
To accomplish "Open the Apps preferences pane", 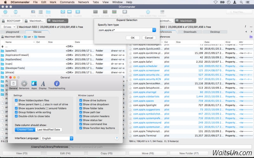I will pos(34,85).
